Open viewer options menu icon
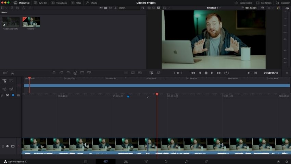 287,73
